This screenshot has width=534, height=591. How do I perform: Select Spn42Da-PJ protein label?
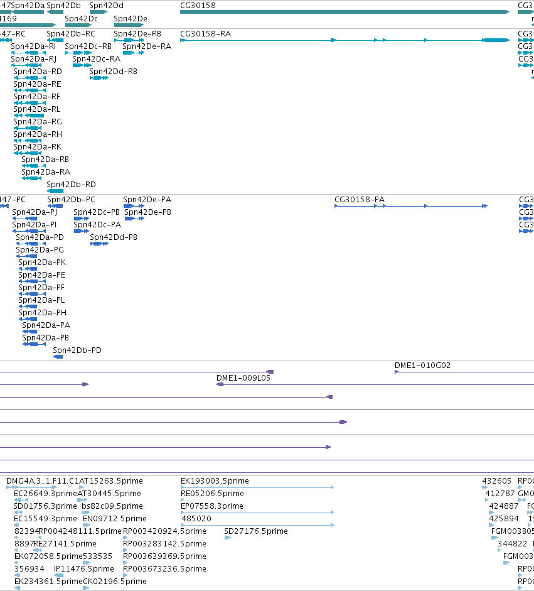(35, 212)
